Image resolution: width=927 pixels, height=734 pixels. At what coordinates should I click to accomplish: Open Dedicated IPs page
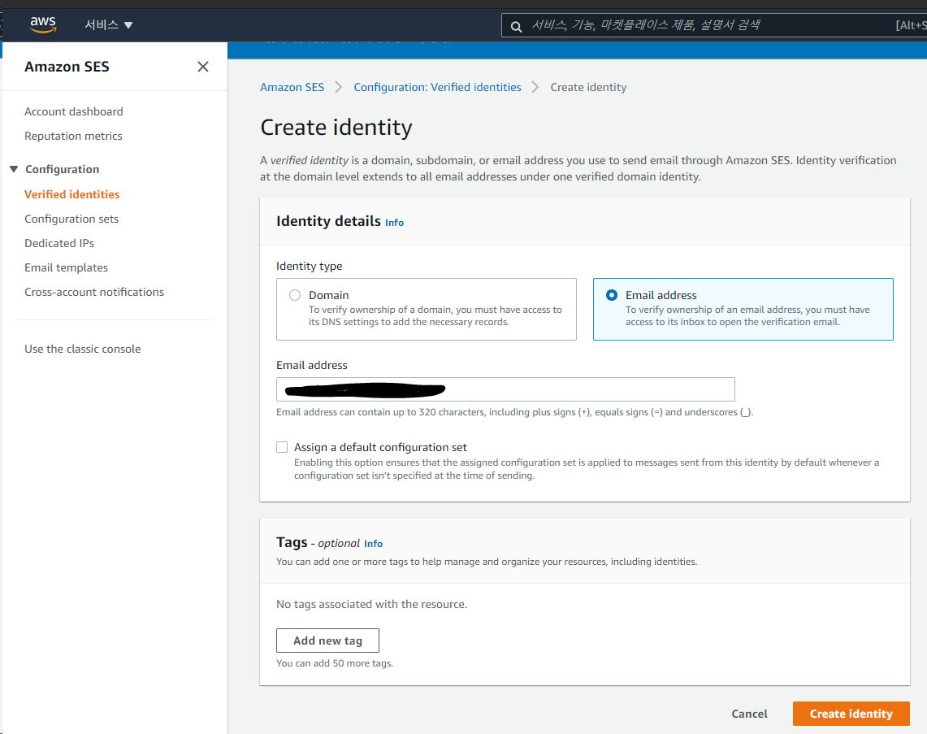59,243
